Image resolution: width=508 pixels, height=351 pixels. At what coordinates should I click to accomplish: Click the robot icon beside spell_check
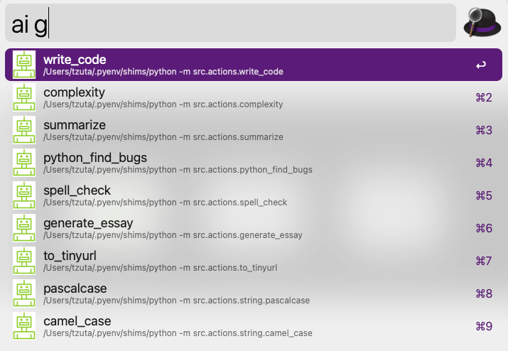coord(24,195)
